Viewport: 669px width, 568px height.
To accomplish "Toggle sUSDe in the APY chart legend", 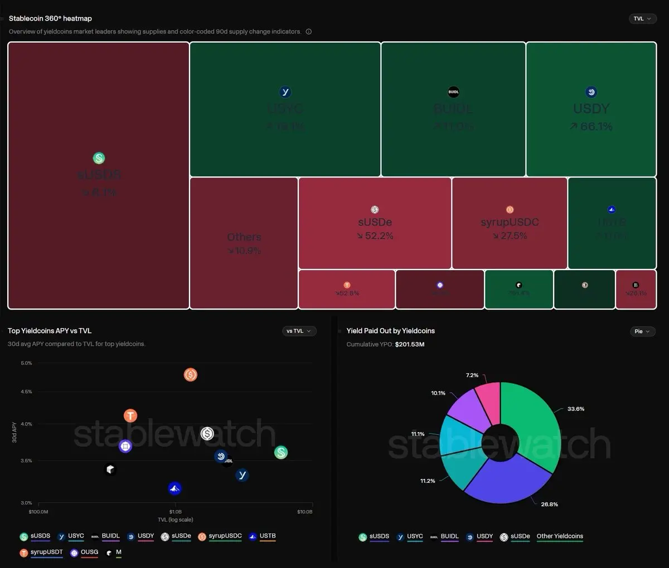I will (x=176, y=537).
